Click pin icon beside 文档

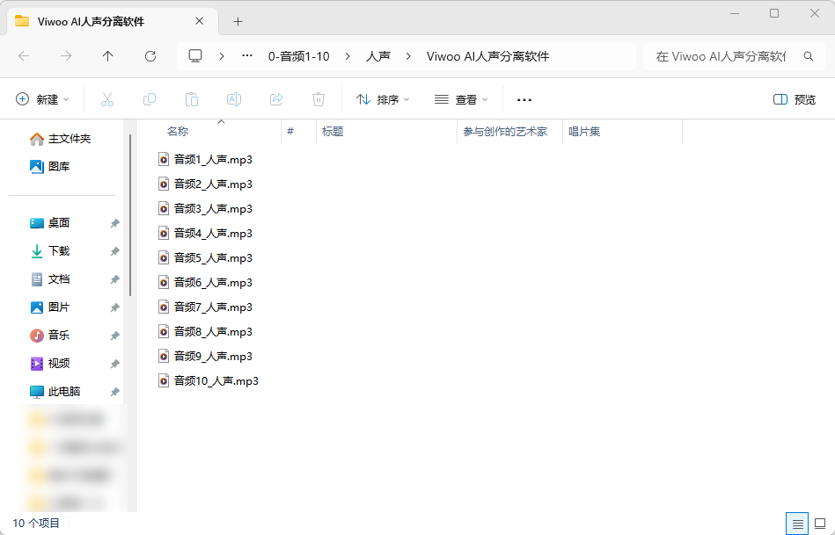pos(114,279)
